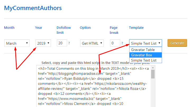Click the help question mark beside Dofollow limit
The width and height of the screenshot is (190, 107).
[69, 43]
